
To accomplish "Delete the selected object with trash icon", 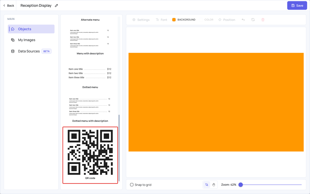I will pos(263,20).
